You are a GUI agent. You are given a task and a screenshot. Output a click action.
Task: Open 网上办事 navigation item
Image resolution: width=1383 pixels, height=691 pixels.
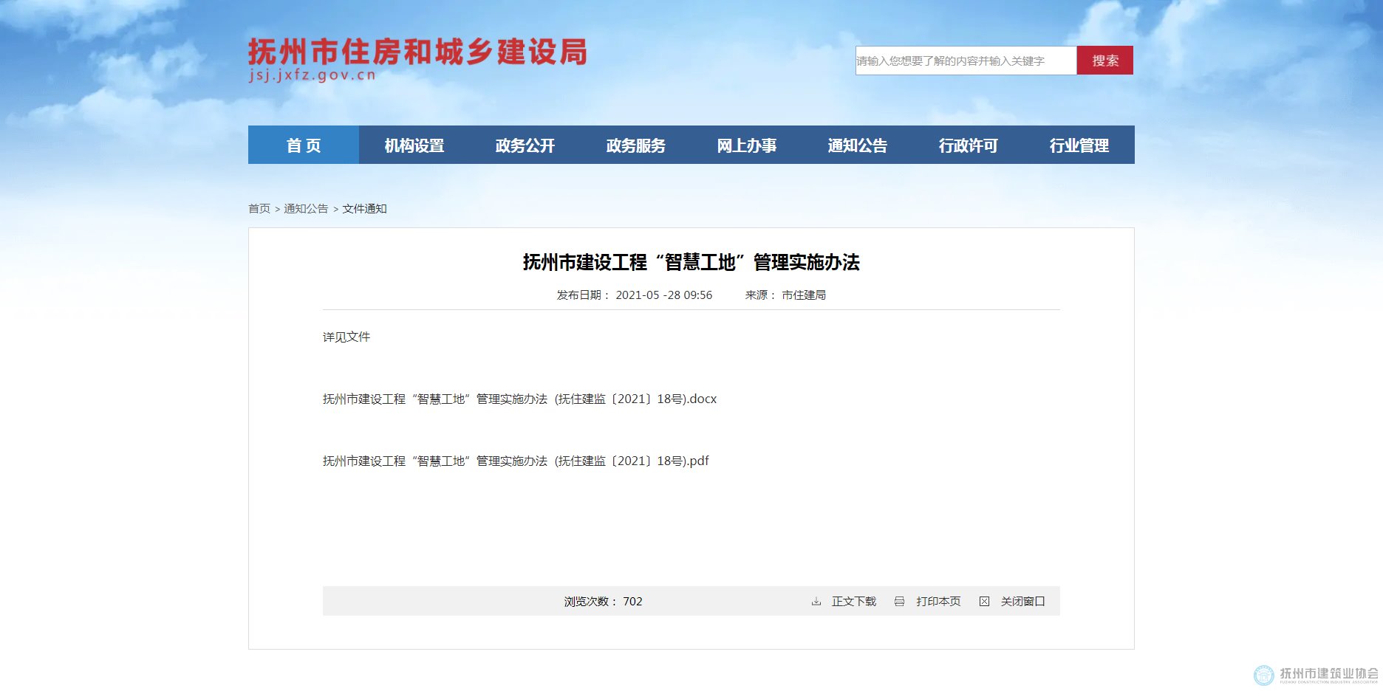(x=747, y=145)
